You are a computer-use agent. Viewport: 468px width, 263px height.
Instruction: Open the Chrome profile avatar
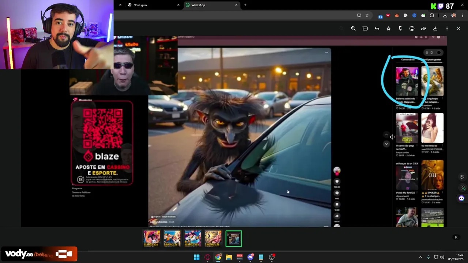coord(454,15)
